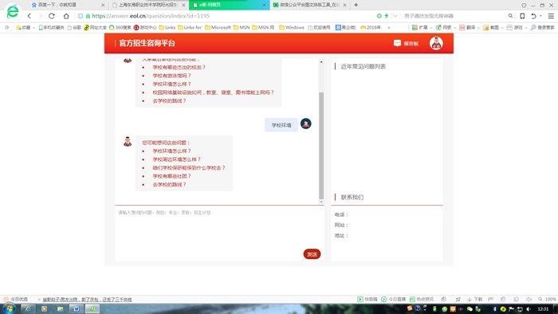Expand the 游戏 games dropdown
558x314 pixels.
click(x=525, y=28)
